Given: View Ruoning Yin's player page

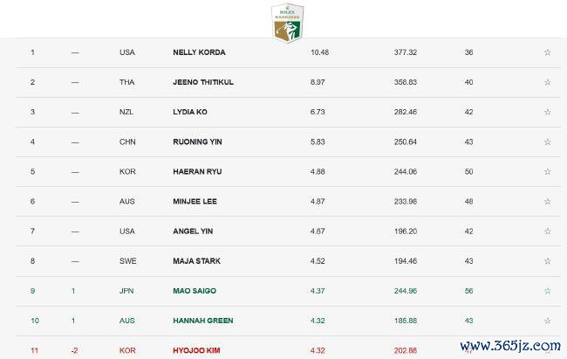Looking at the screenshot, I should coord(197,142).
